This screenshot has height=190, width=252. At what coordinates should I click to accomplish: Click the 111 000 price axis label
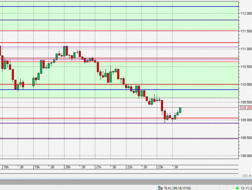point(246,49)
